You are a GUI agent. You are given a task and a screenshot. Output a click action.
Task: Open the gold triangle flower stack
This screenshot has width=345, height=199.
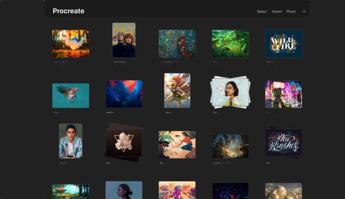tap(124, 142)
